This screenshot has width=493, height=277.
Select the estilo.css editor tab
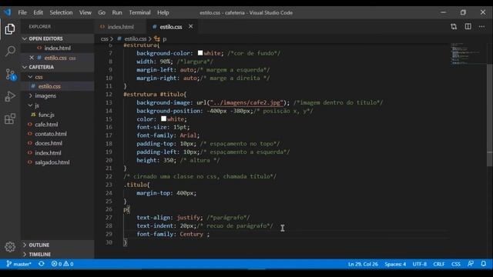coord(171,27)
